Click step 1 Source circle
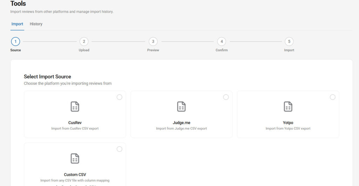 (x=15, y=41)
